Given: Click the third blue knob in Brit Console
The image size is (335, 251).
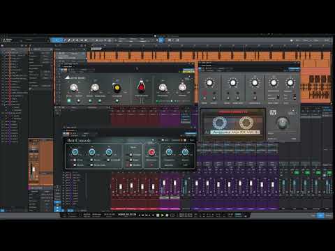Looking at the screenshot, I should [x=109, y=152].
